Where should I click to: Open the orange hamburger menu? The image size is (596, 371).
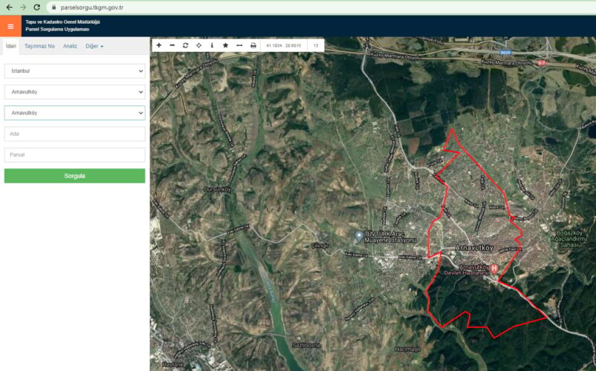10,26
